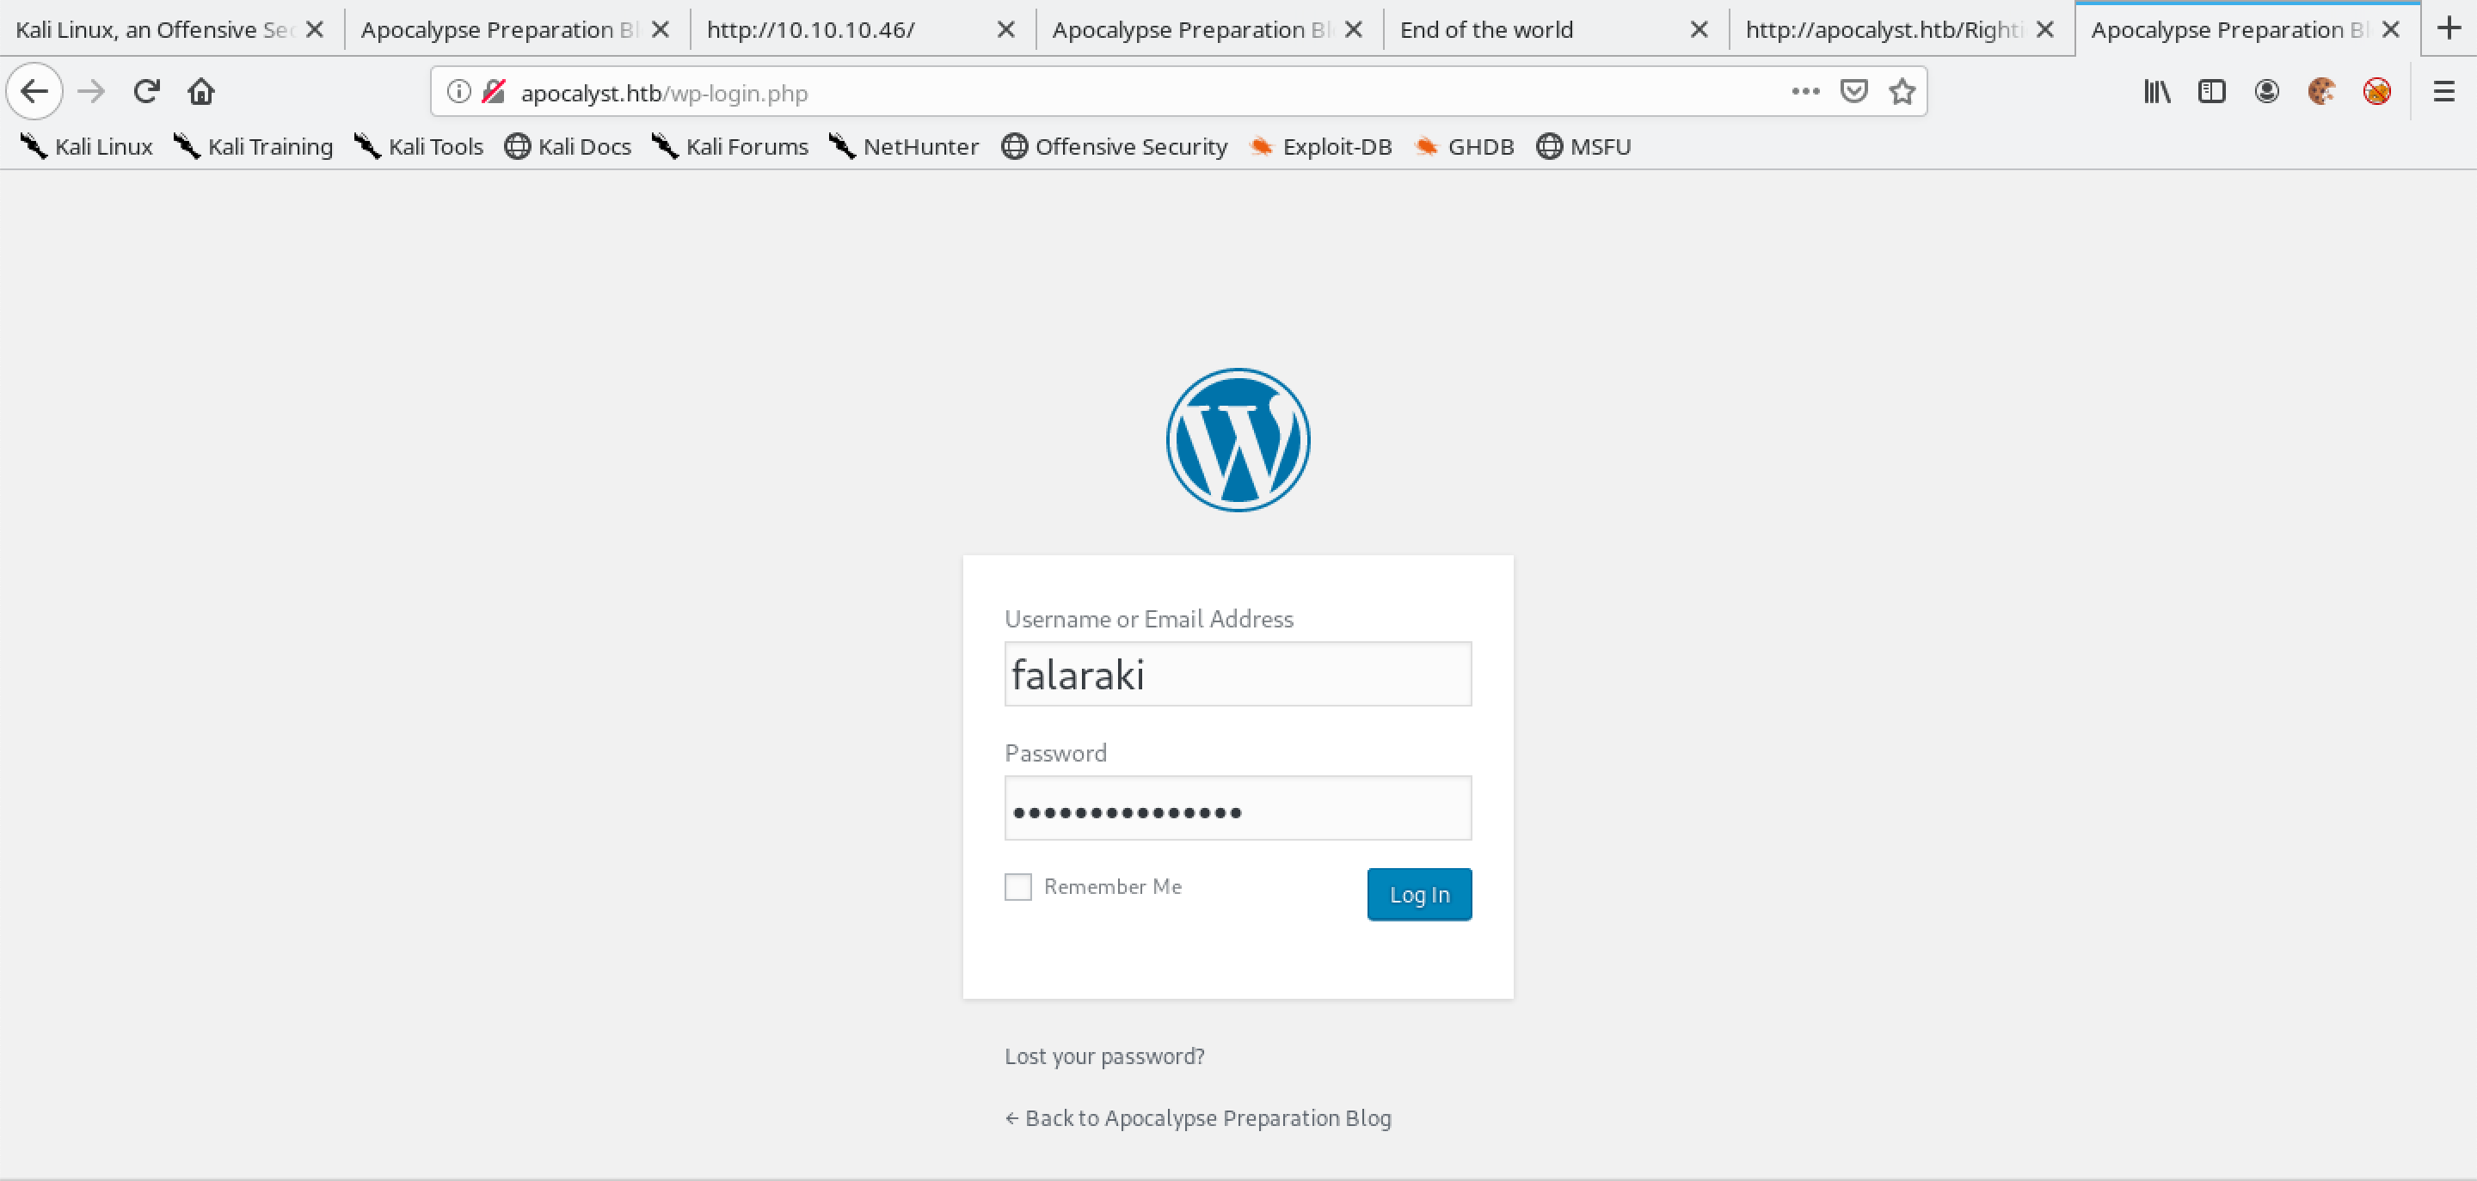
Task: Open Offensive Security bookmark
Action: (1116, 147)
